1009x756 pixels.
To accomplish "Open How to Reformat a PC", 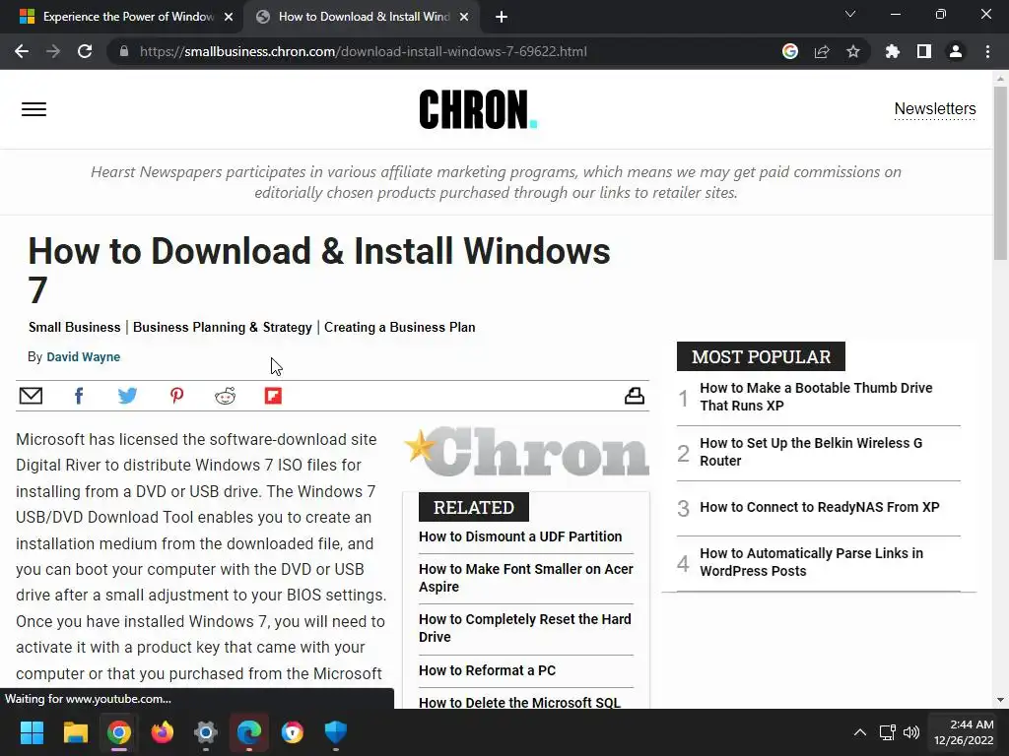I will click(x=487, y=670).
